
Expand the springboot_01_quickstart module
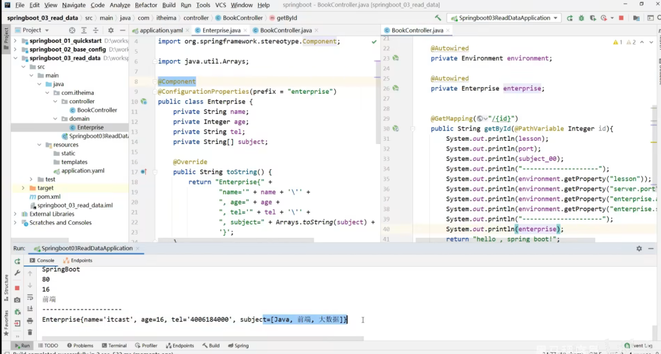click(x=15, y=41)
